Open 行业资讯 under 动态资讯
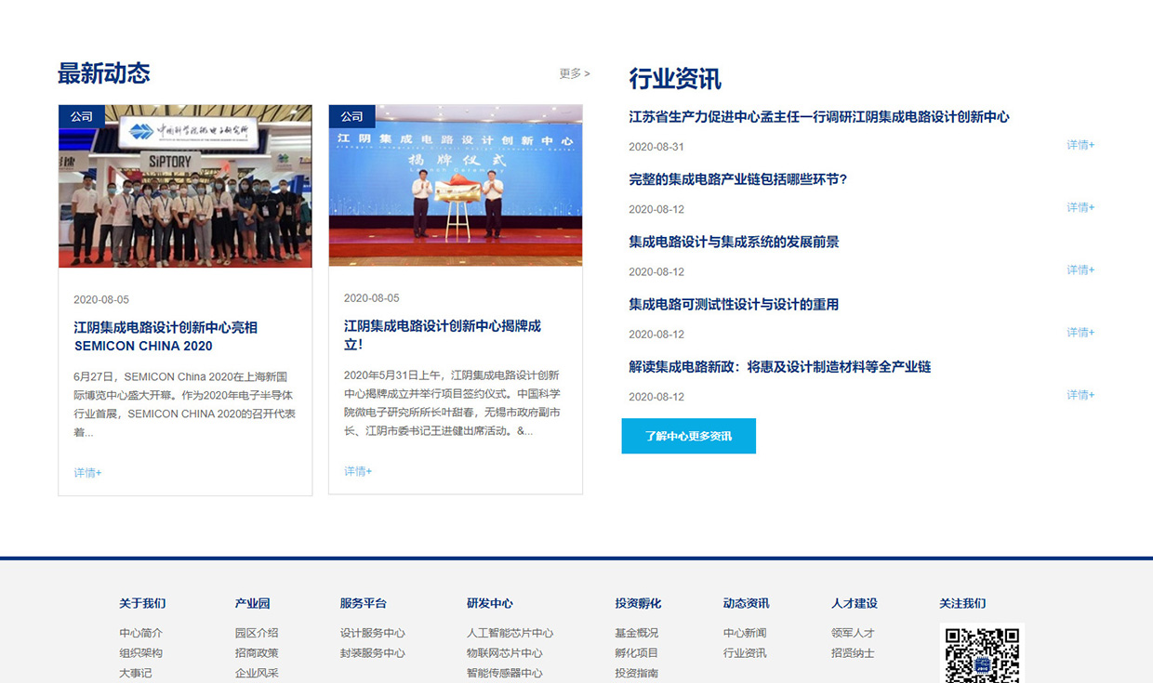Viewport: 1153px width, 683px height. pyautogui.click(x=744, y=653)
